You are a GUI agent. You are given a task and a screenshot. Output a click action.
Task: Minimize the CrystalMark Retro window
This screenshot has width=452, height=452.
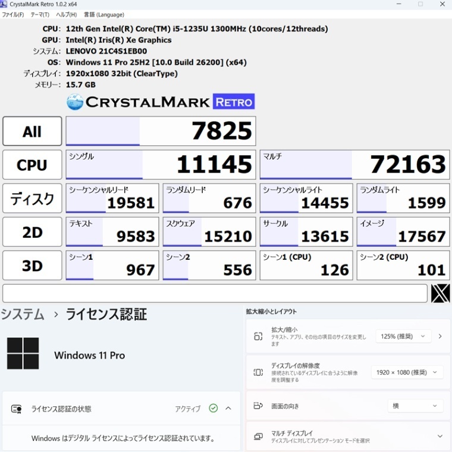click(399, 4)
